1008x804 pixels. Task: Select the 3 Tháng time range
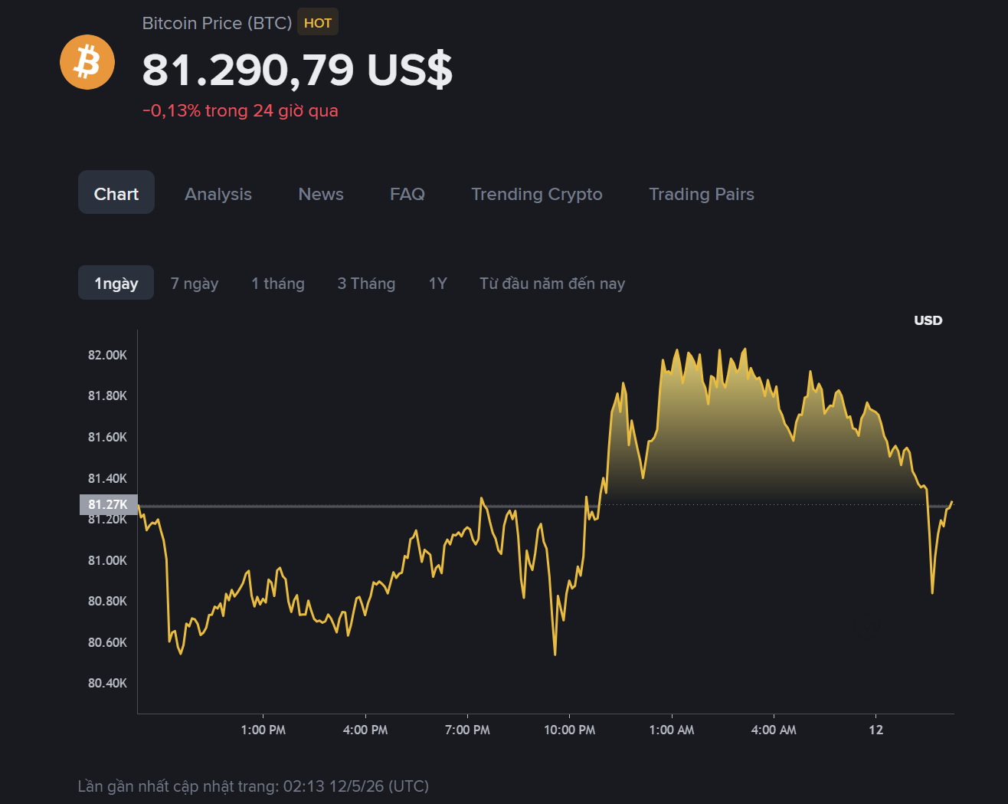[366, 284]
